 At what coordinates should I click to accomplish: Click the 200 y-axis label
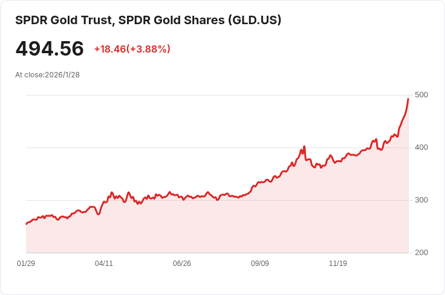click(x=421, y=253)
